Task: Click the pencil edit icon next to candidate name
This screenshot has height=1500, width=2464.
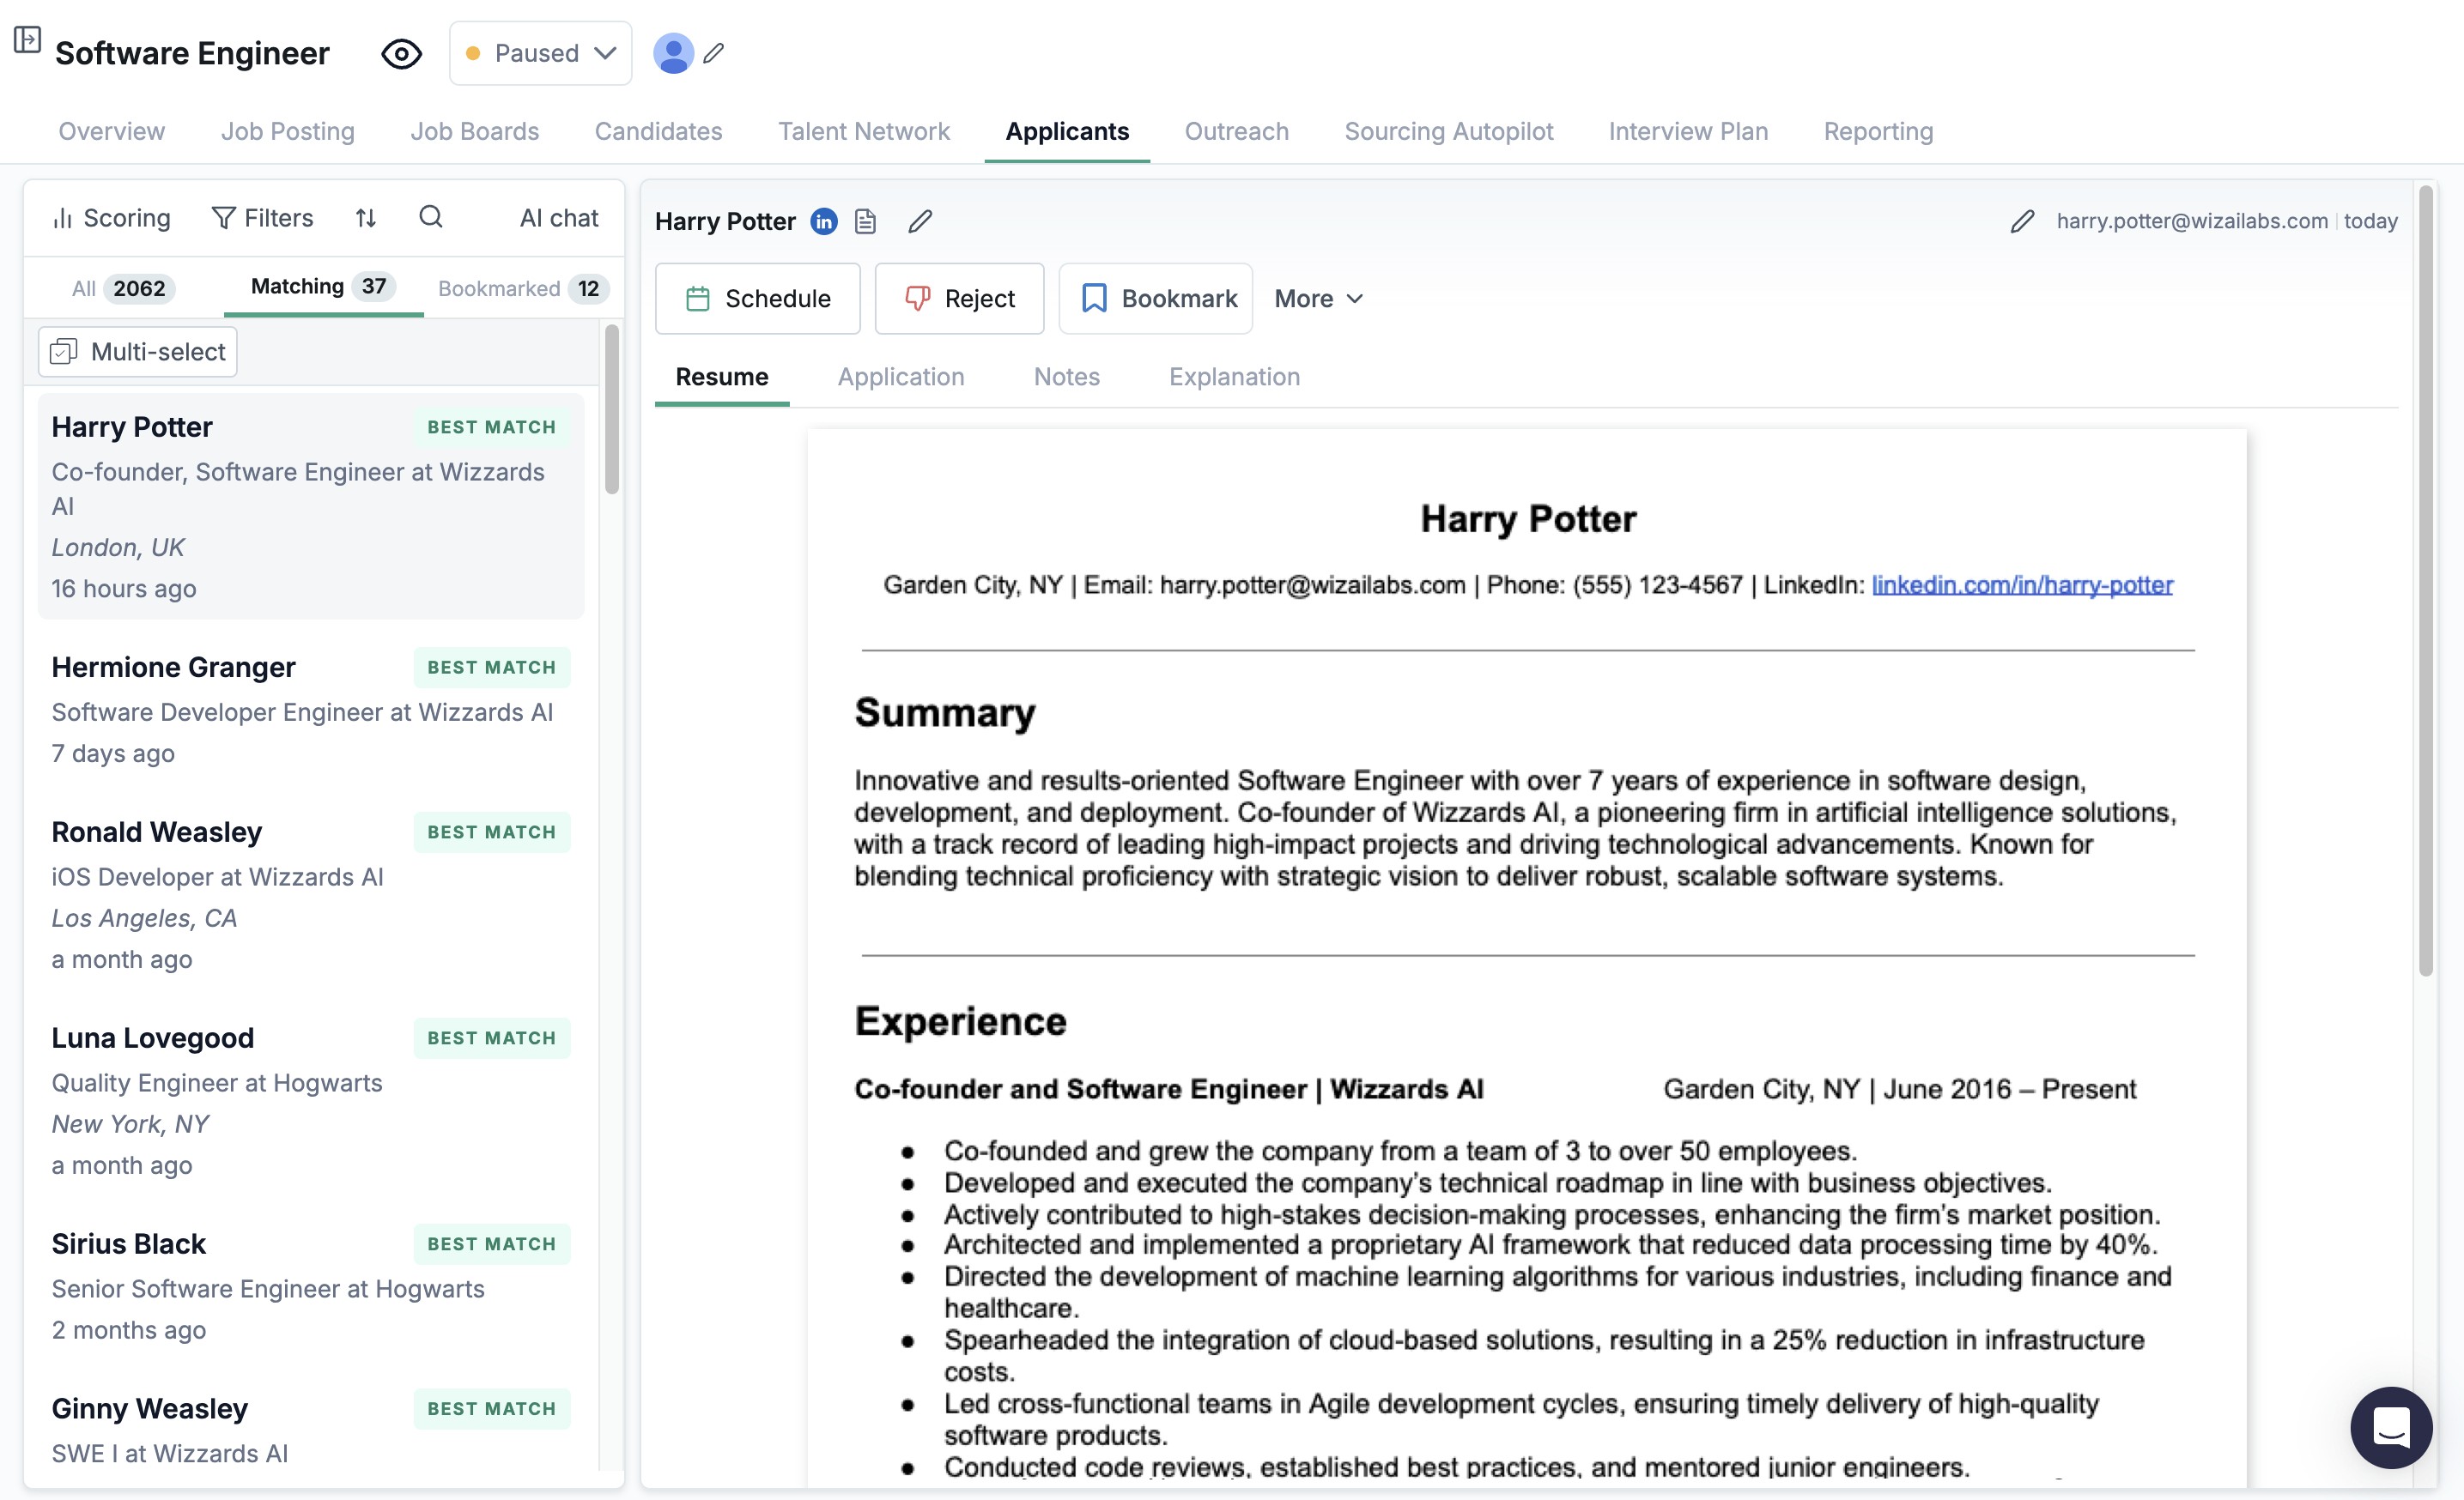Action: 920,221
